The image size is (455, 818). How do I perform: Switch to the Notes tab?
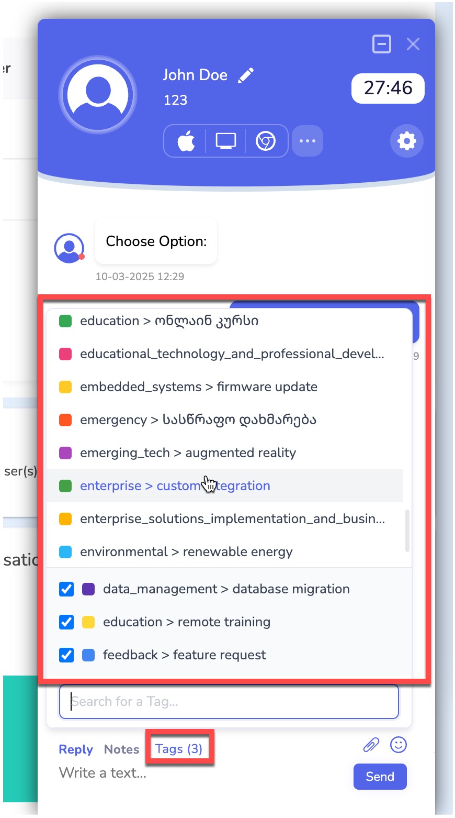pyautogui.click(x=121, y=749)
